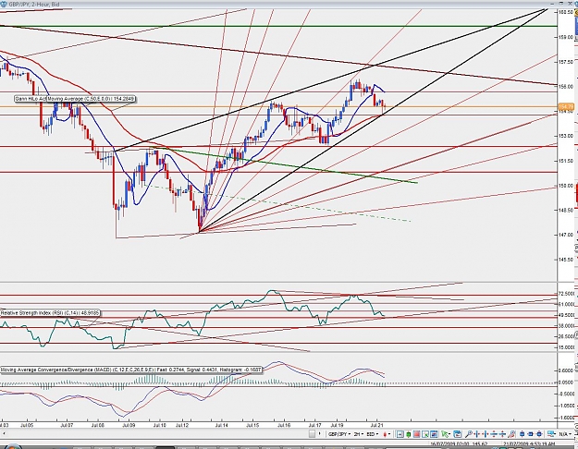Click the Jul 09 date label
578x449 pixels.
click(x=129, y=425)
